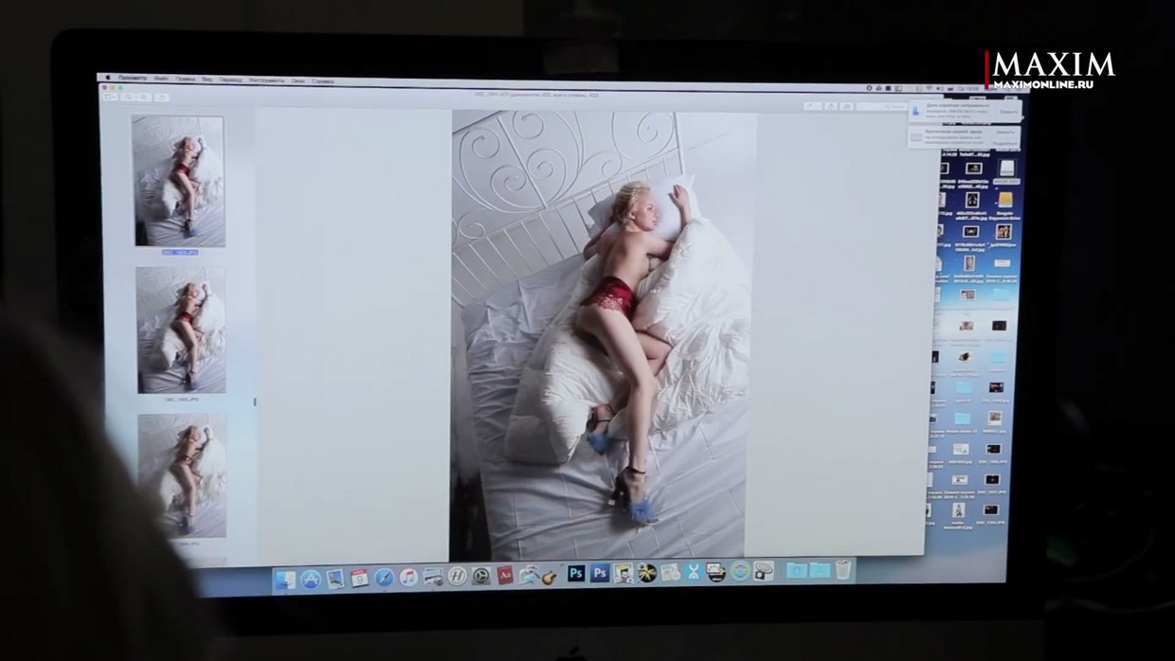Open the Инструменты menu in menu bar
Viewport: 1175px width, 661px height.
pyautogui.click(x=266, y=80)
